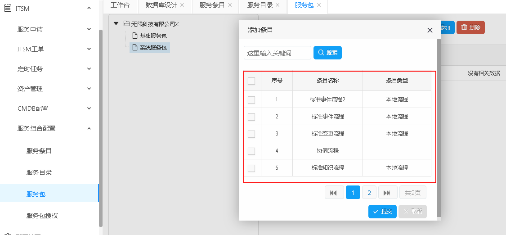Go to first page of results
Image resolution: width=506 pixels, height=235 pixels.
pyautogui.click(x=334, y=193)
